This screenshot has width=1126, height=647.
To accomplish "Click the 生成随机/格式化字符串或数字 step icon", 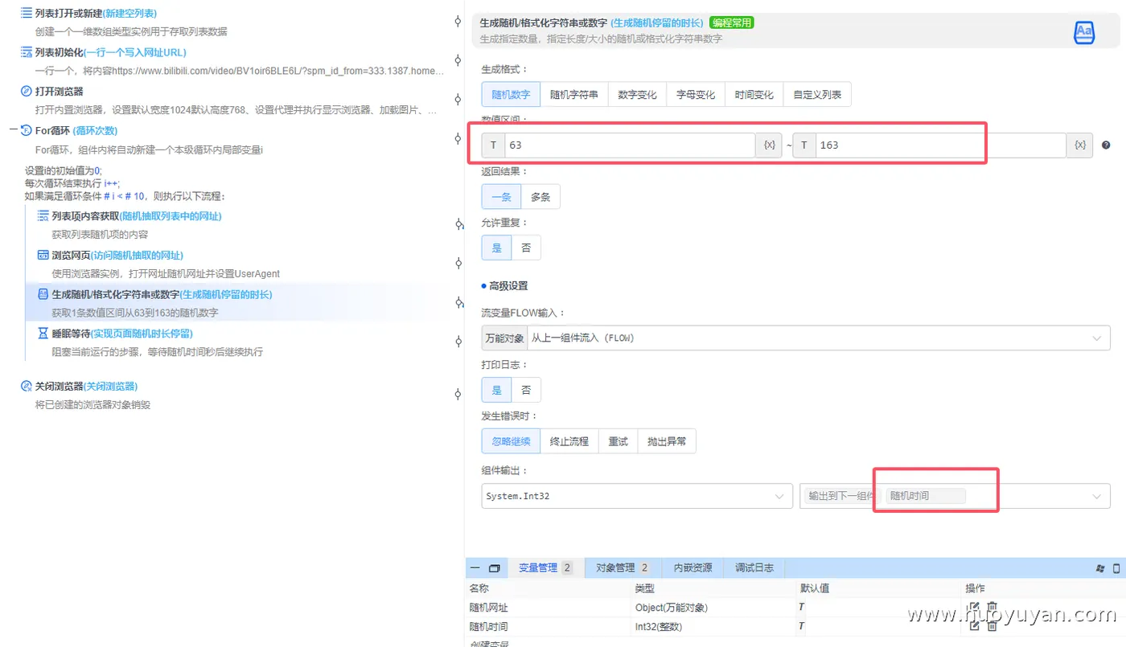I will 43,294.
